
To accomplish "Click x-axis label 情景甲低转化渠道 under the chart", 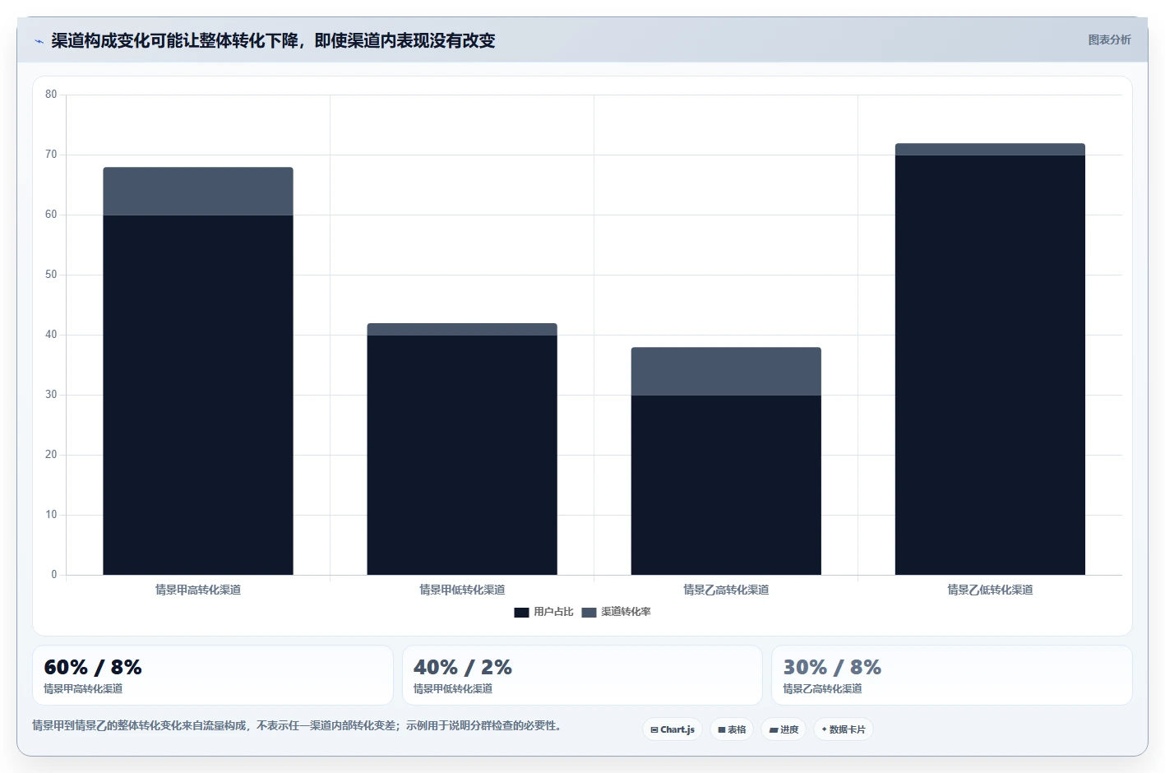I will pos(462,590).
